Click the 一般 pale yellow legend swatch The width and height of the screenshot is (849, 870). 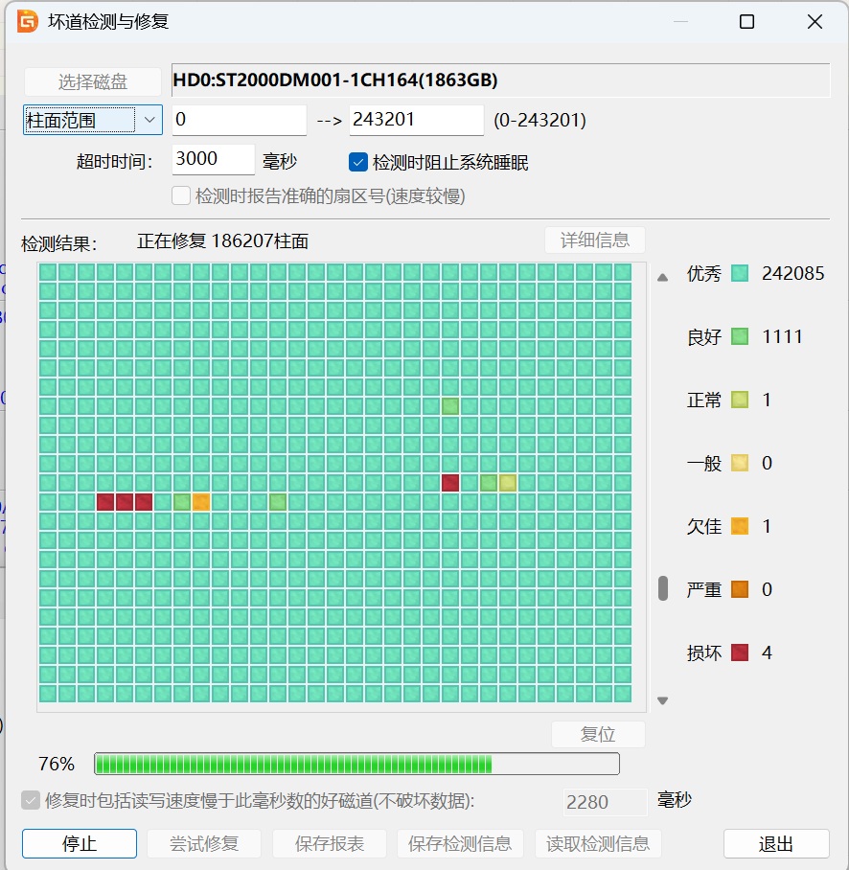740,464
